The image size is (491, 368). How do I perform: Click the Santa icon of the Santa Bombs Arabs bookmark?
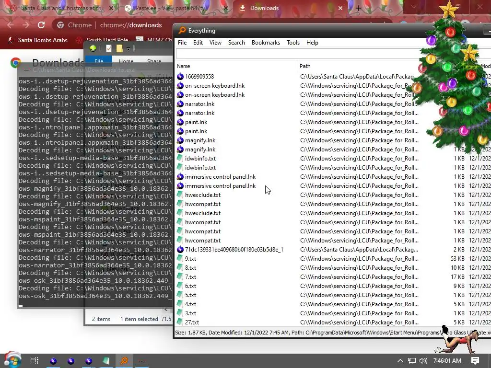click(11, 40)
